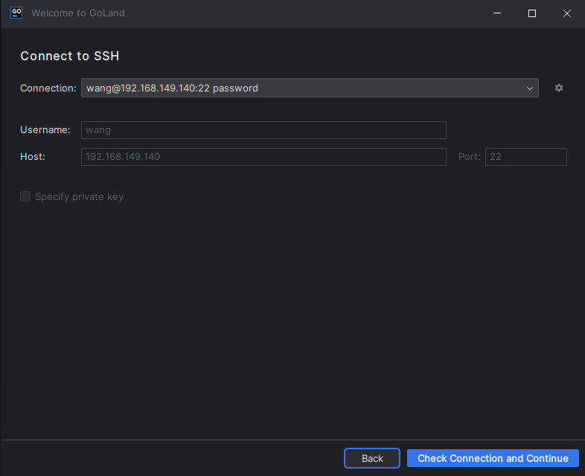This screenshot has width=585, height=476.
Task: Click the Specify private key label text
Action: pos(79,197)
